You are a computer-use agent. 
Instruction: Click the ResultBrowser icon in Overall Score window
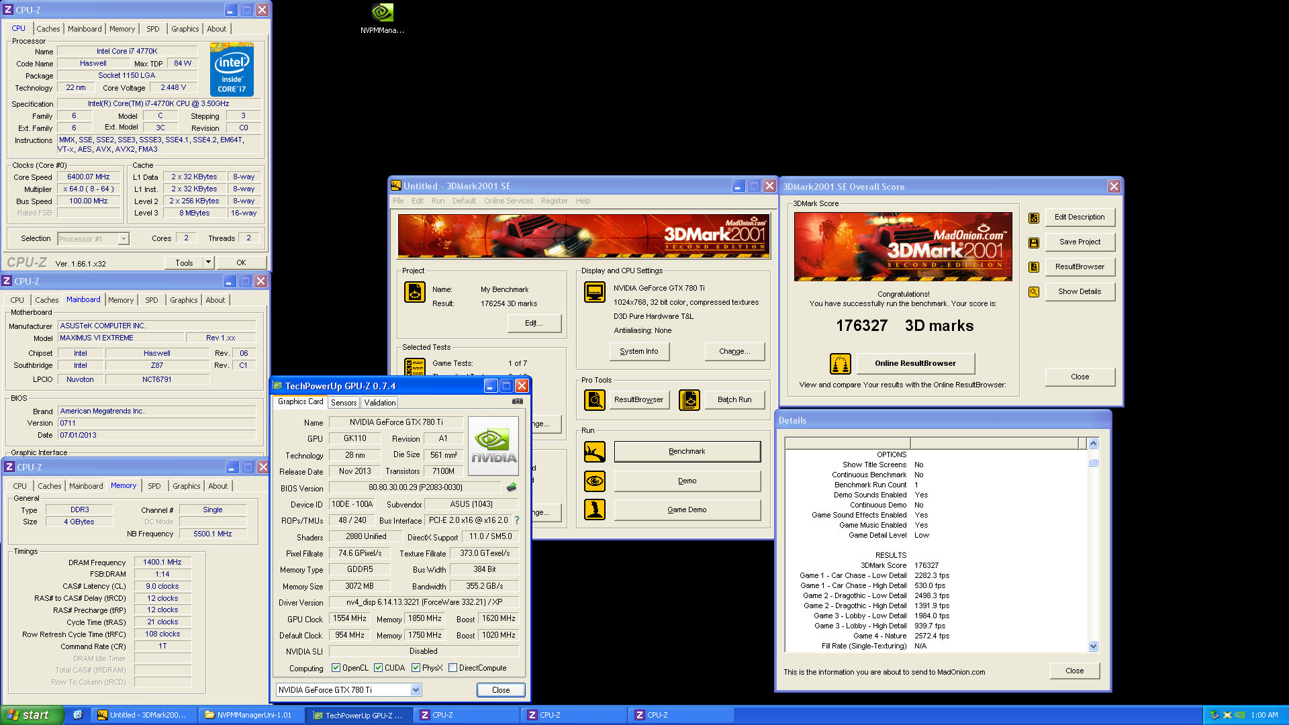[x=1034, y=267]
